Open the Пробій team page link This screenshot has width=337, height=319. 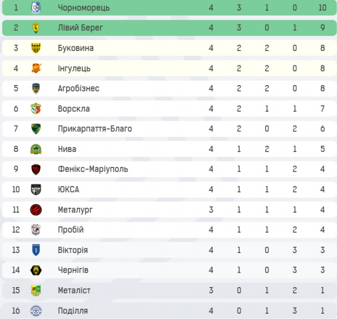pyautogui.click(x=71, y=230)
